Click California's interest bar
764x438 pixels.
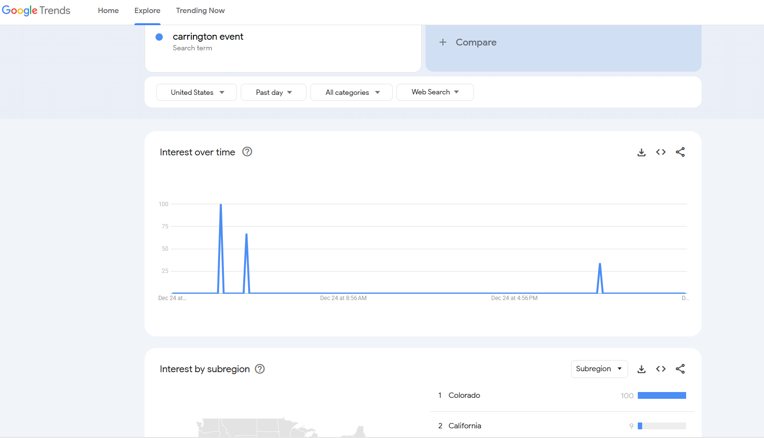pyautogui.click(x=662, y=426)
